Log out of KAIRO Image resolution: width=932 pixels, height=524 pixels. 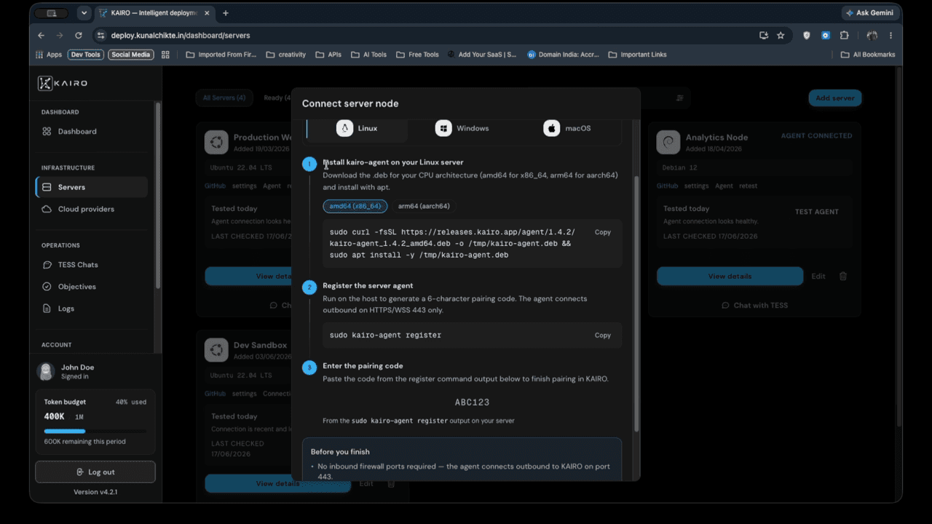pos(95,472)
